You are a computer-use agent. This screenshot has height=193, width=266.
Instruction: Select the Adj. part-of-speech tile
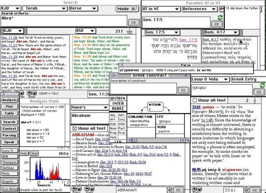coord(113,115)
